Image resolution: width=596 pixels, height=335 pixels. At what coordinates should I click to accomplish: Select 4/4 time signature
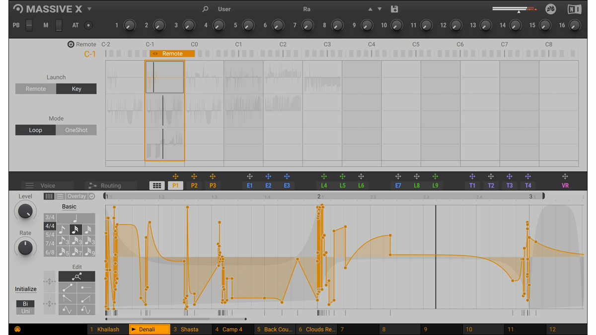pos(50,226)
